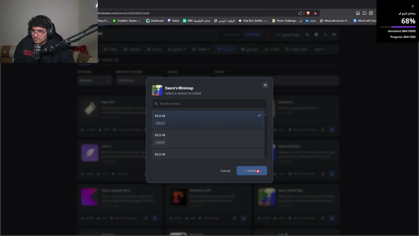The image size is (419, 236).
Task: Open the الروليت الروسي bookmark
Action: tap(224, 21)
